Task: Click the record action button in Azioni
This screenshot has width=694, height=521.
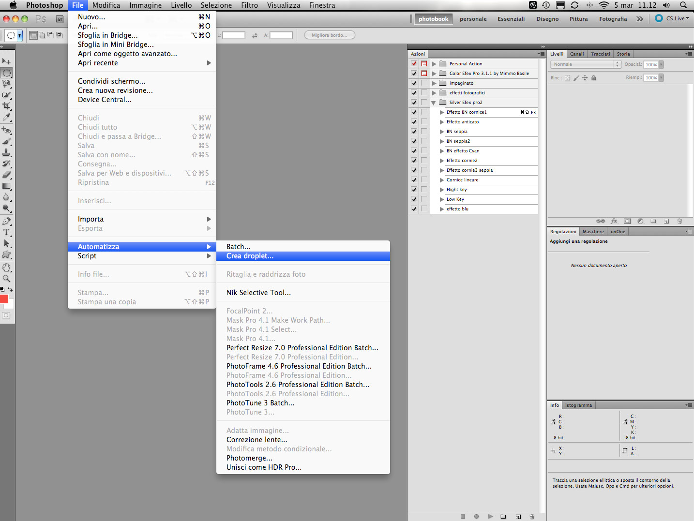Action: click(x=476, y=517)
